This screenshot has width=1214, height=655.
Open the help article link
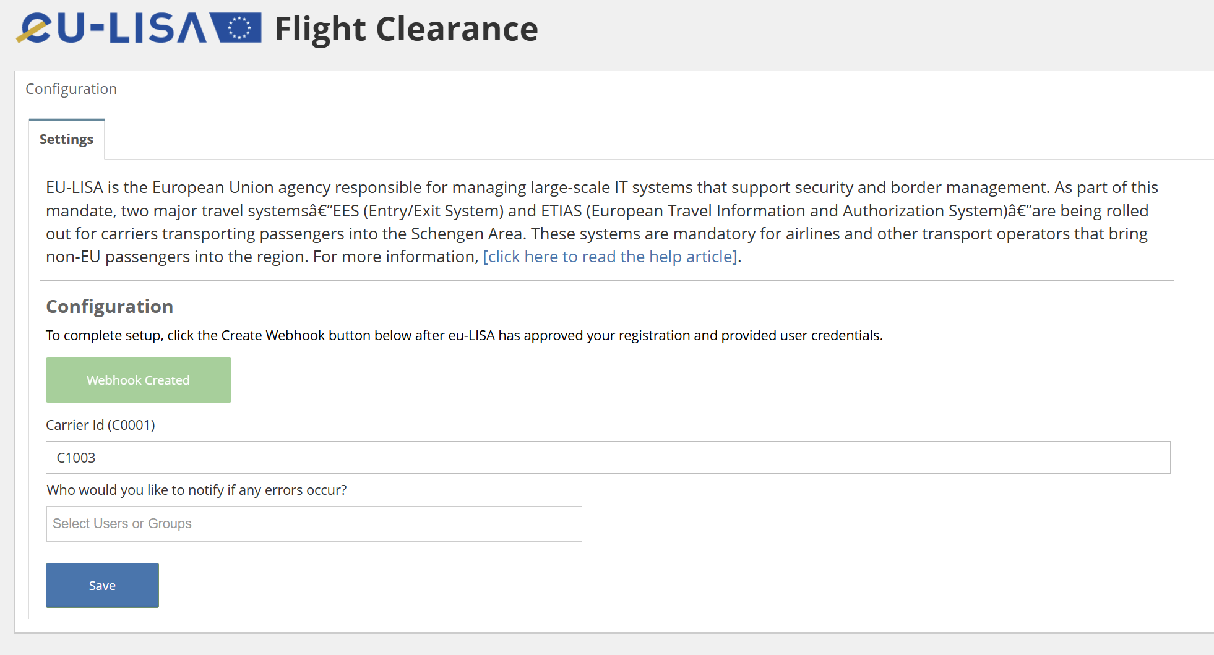[x=609, y=257]
